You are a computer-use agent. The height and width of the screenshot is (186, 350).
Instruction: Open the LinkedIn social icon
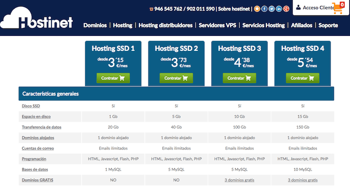tap(279, 9)
